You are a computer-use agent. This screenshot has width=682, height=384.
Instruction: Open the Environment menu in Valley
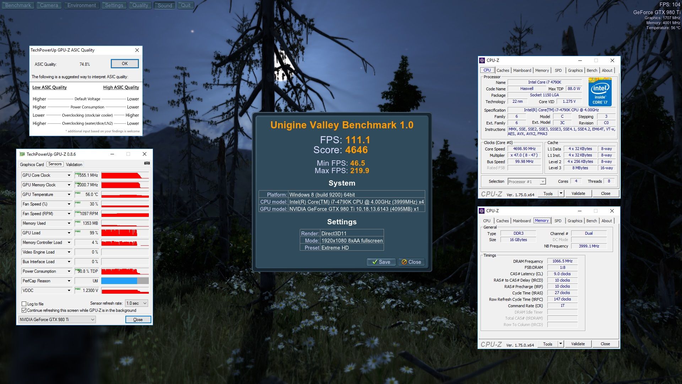coord(82,5)
